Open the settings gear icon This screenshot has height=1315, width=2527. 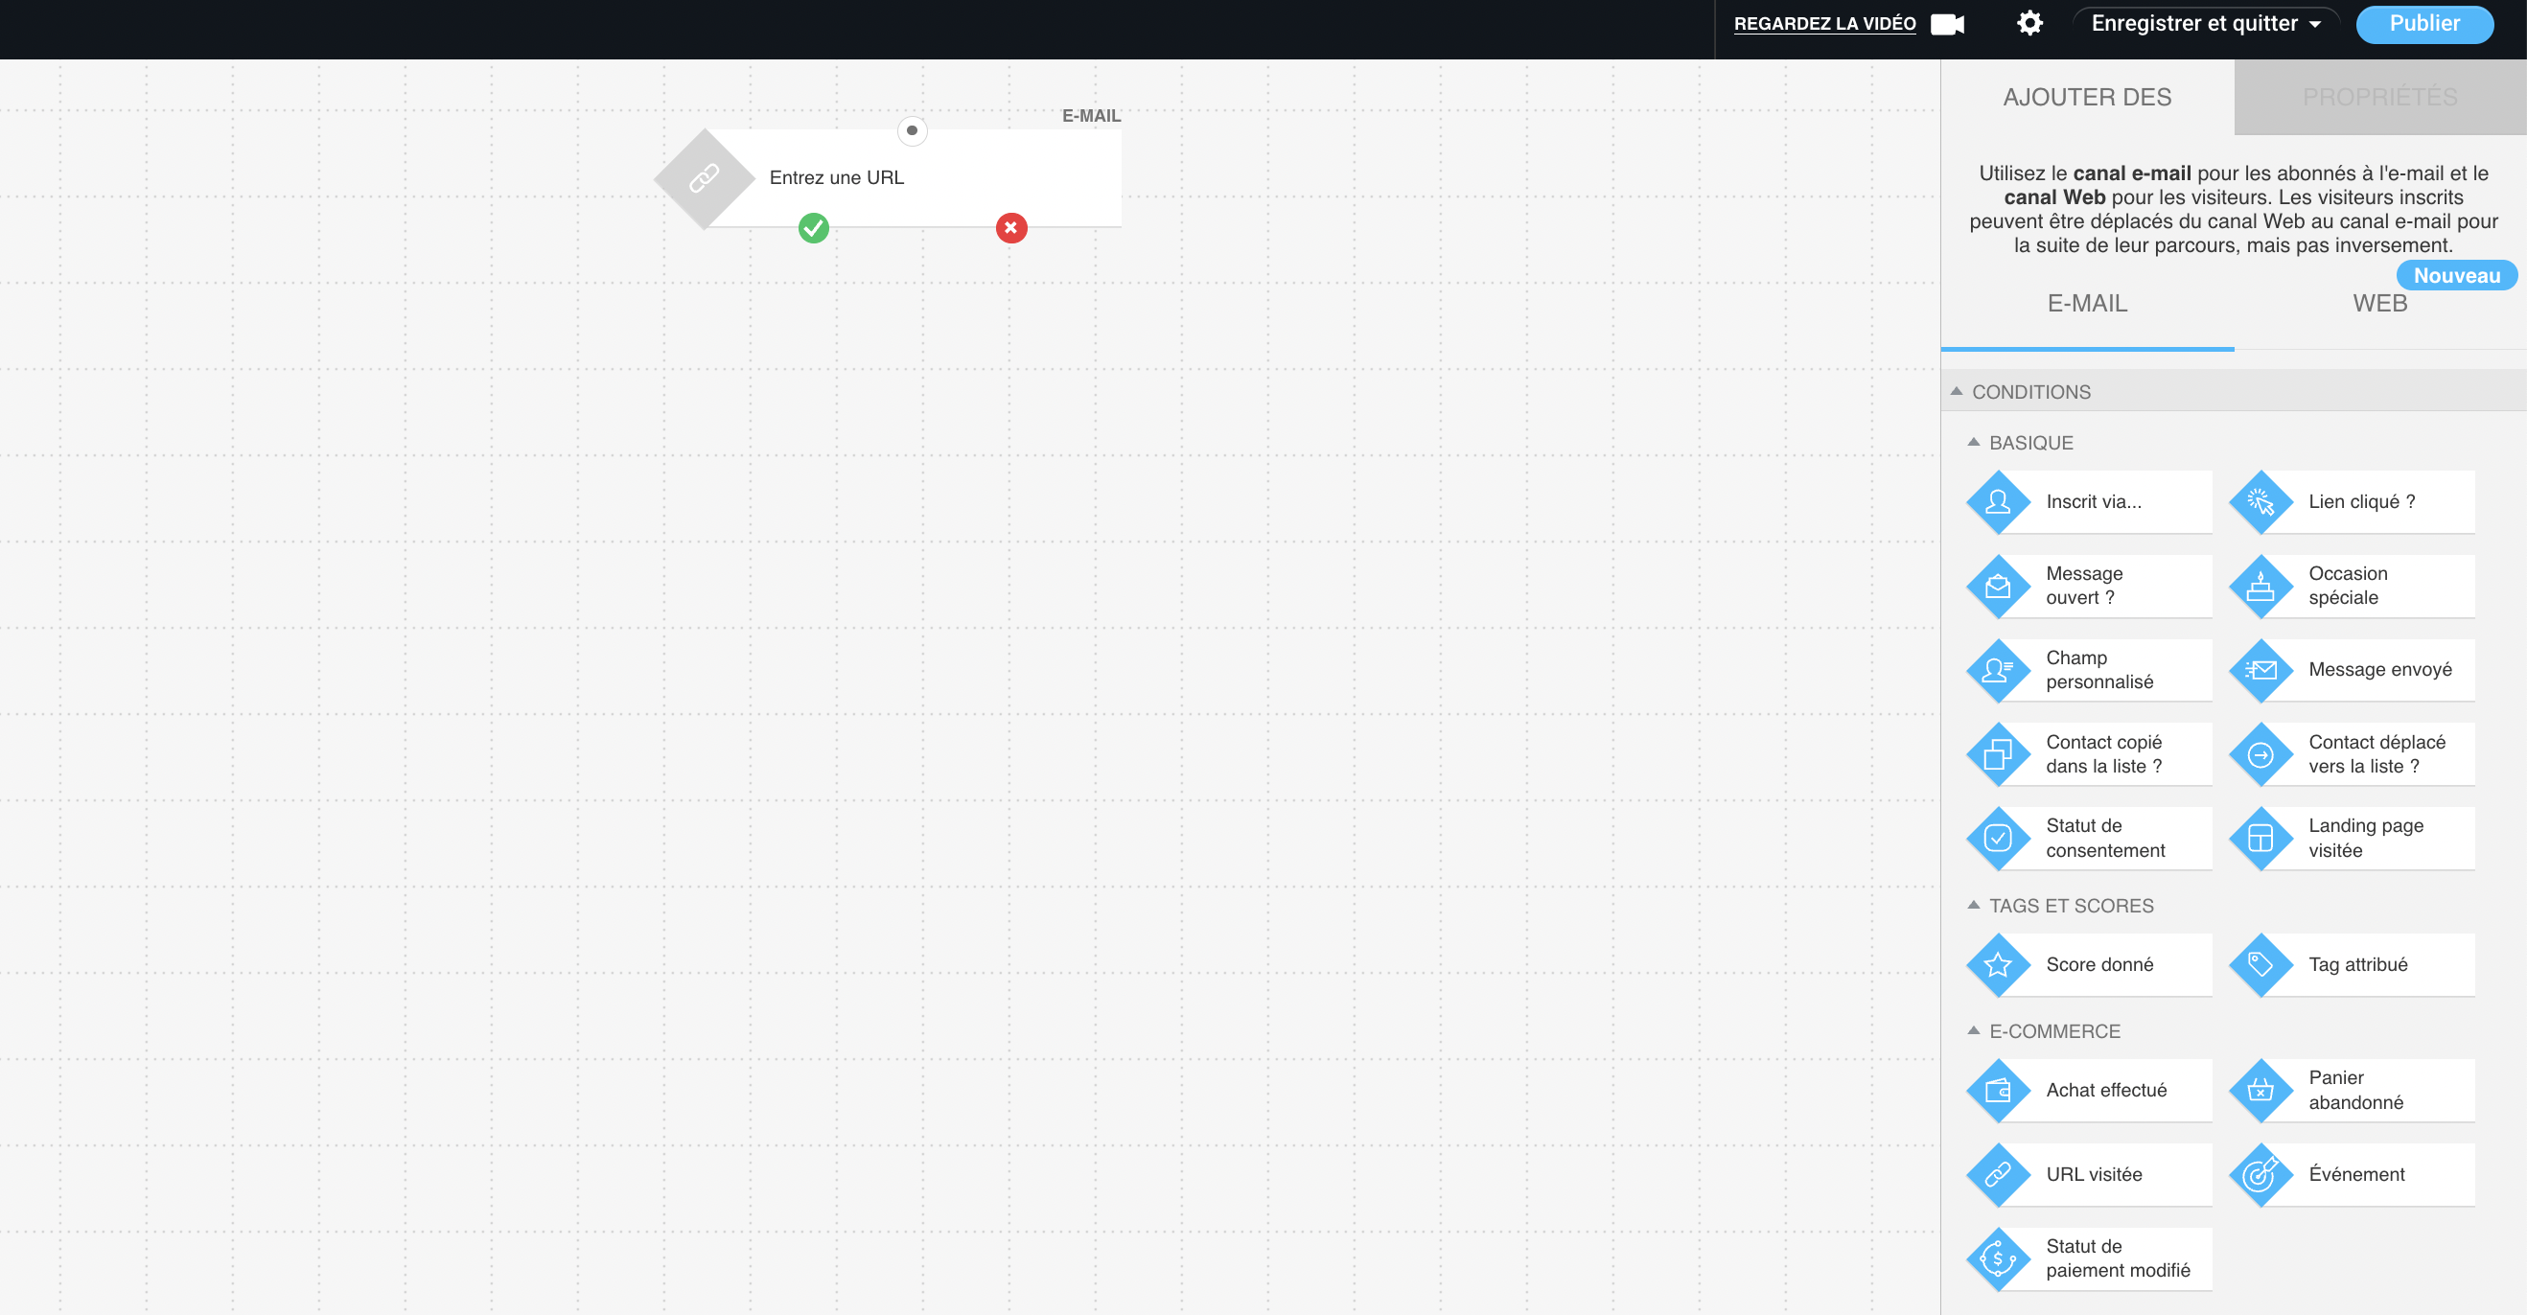(x=2029, y=23)
